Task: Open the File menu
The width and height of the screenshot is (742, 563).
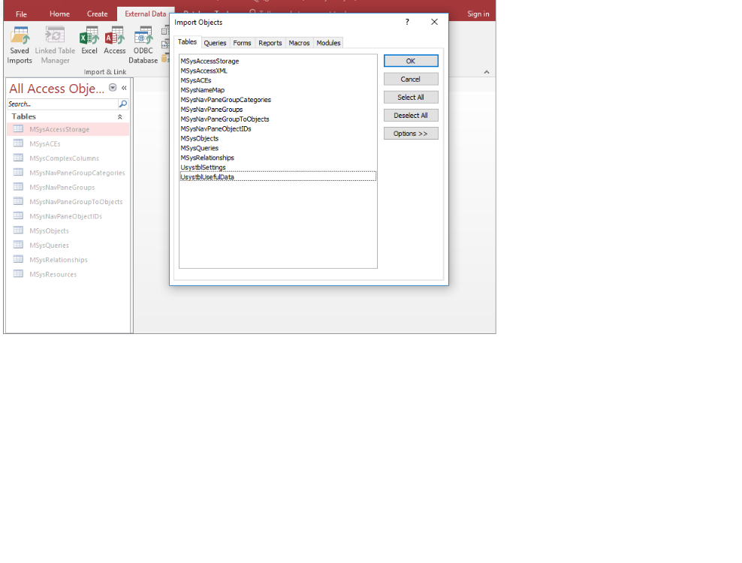Action: [21, 14]
